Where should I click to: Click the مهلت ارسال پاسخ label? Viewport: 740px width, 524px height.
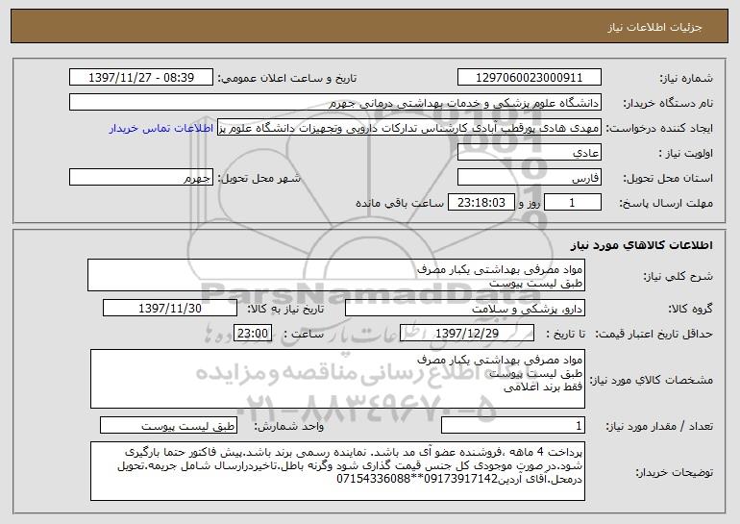666,204
